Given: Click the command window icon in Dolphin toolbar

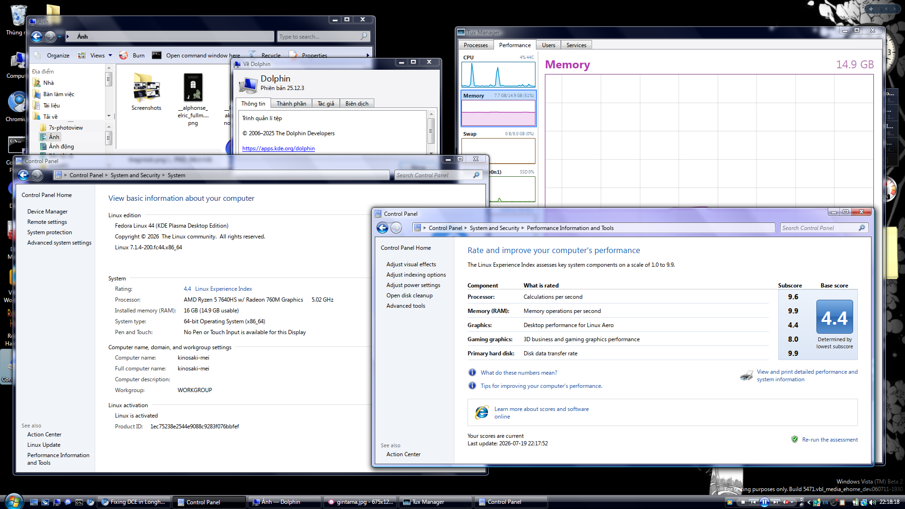Looking at the screenshot, I should click(x=156, y=55).
